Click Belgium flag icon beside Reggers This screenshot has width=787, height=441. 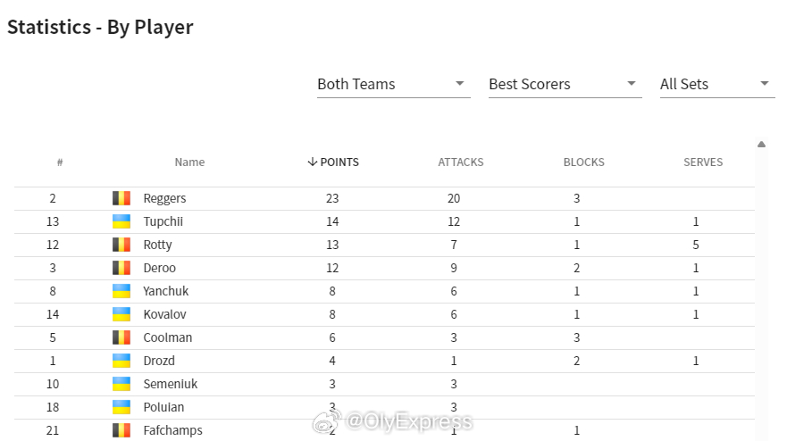(121, 198)
